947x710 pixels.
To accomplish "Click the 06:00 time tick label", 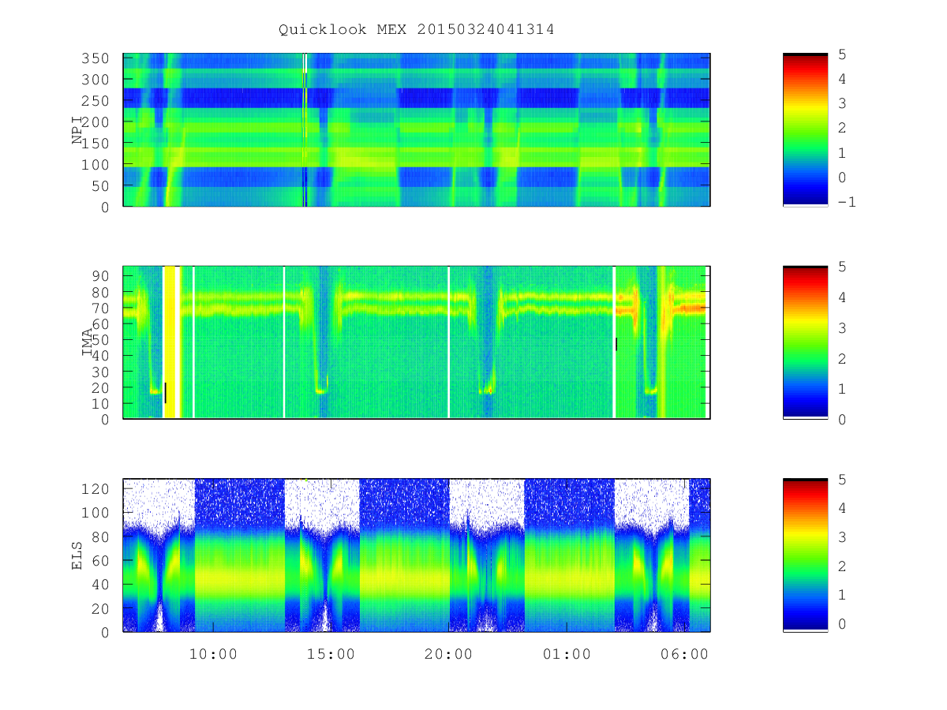I will [683, 654].
